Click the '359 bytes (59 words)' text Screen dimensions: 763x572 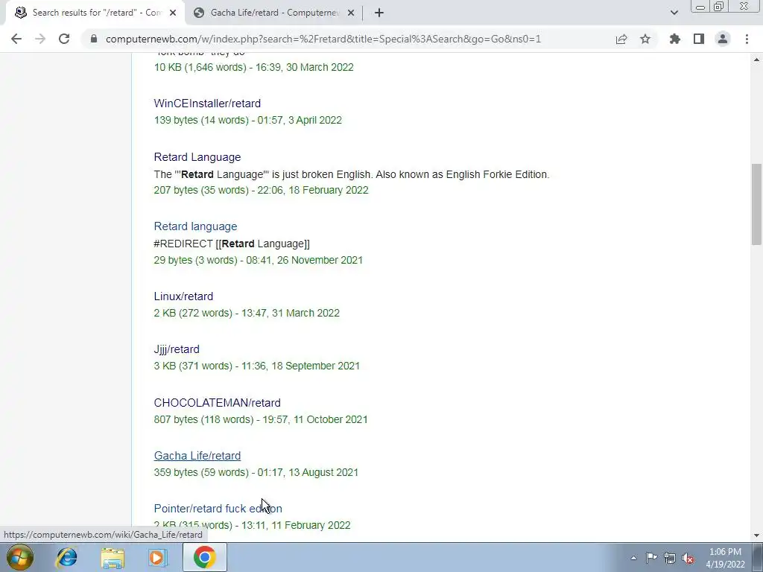pyautogui.click(x=201, y=472)
